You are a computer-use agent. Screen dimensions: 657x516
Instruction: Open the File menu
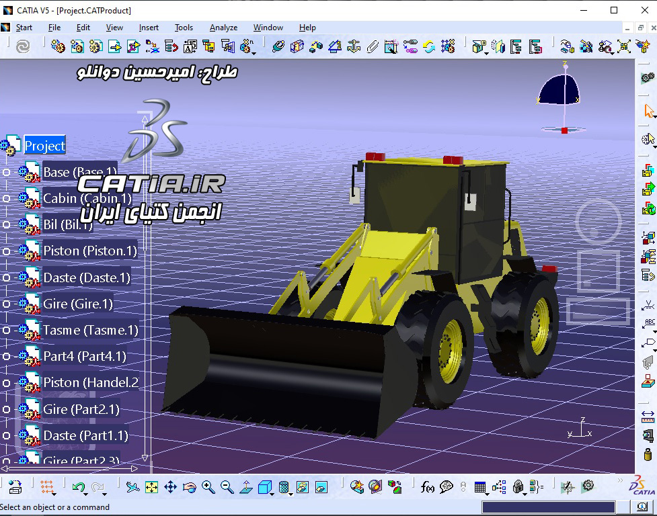click(54, 28)
